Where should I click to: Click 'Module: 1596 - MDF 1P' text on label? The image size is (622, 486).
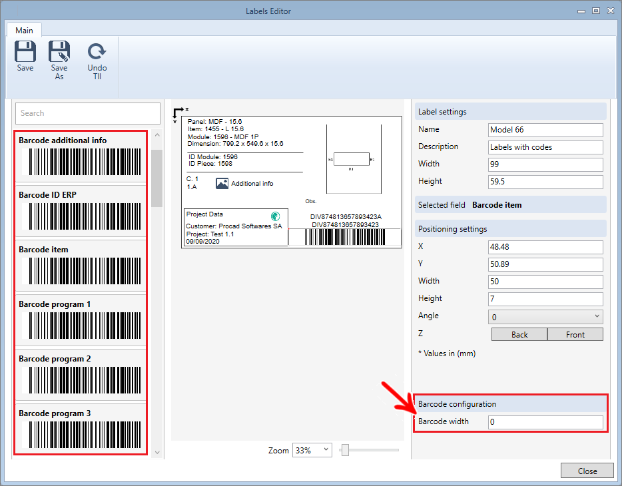(223, 136)
